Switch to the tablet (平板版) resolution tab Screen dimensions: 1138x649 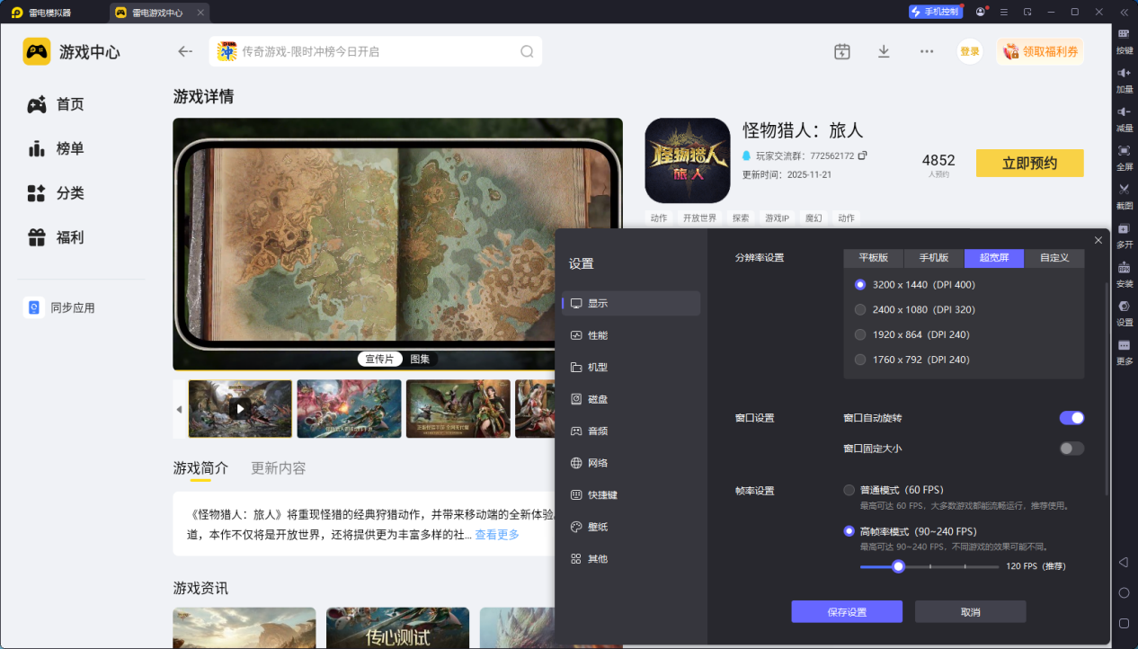click(874, 258)
